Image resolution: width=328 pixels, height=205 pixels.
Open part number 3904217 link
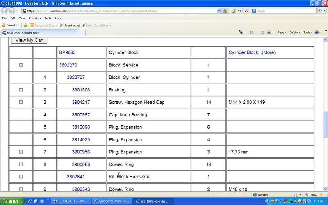pyautogui.click(x=81, y=102)
